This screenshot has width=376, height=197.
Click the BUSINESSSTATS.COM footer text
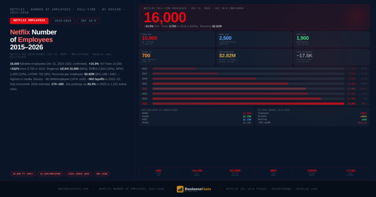[73, 189]
